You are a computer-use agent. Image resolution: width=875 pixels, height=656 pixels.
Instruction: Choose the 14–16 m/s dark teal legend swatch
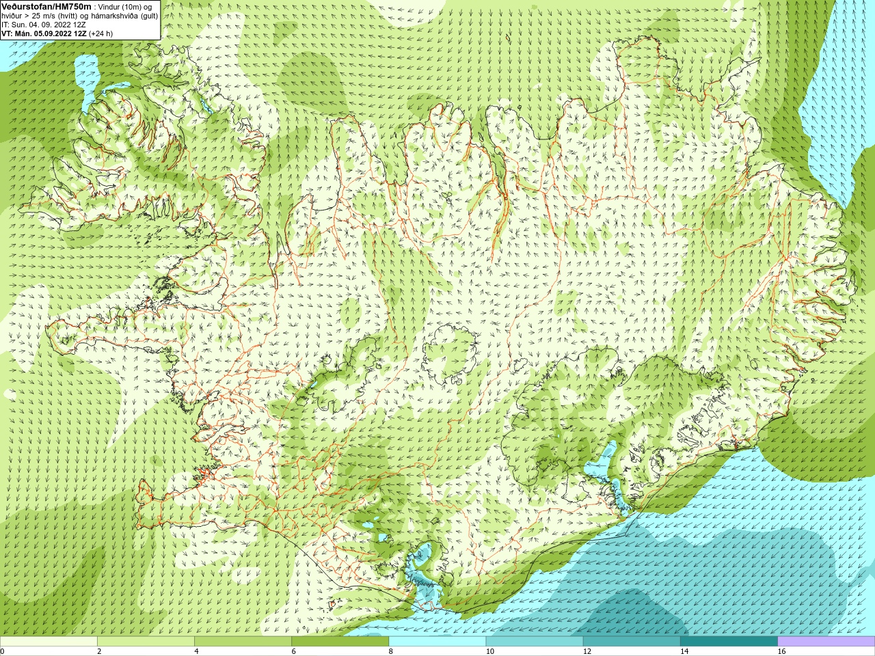(729, 642)
